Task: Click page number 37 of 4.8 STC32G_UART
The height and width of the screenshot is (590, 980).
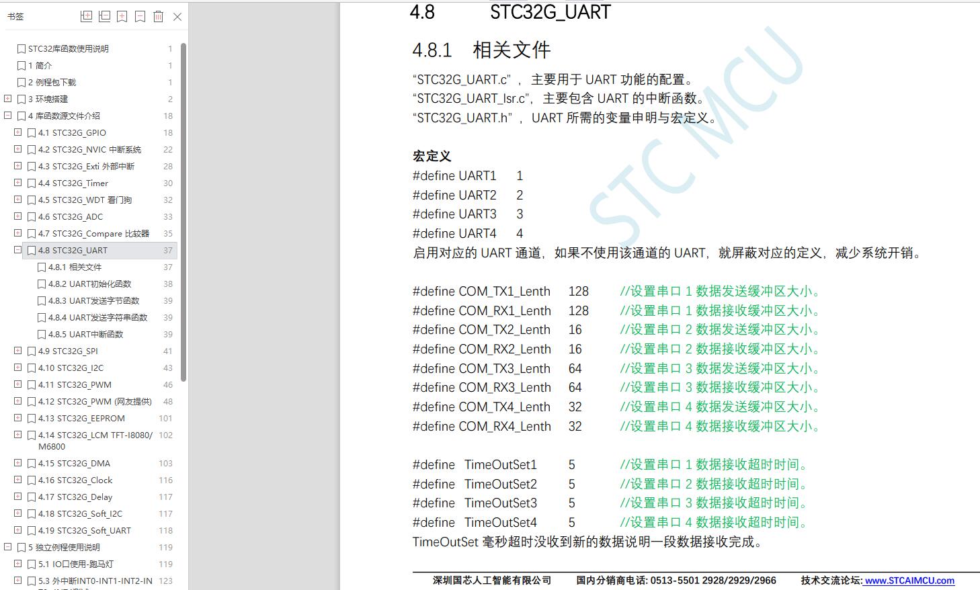Action: pyautogui.click(x=168, y=251)
